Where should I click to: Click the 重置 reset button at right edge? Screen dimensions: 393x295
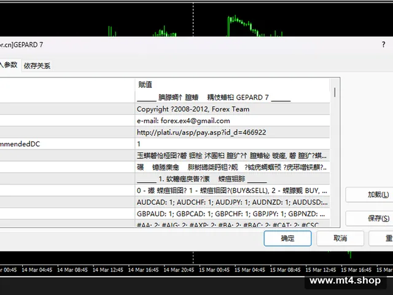381,238
